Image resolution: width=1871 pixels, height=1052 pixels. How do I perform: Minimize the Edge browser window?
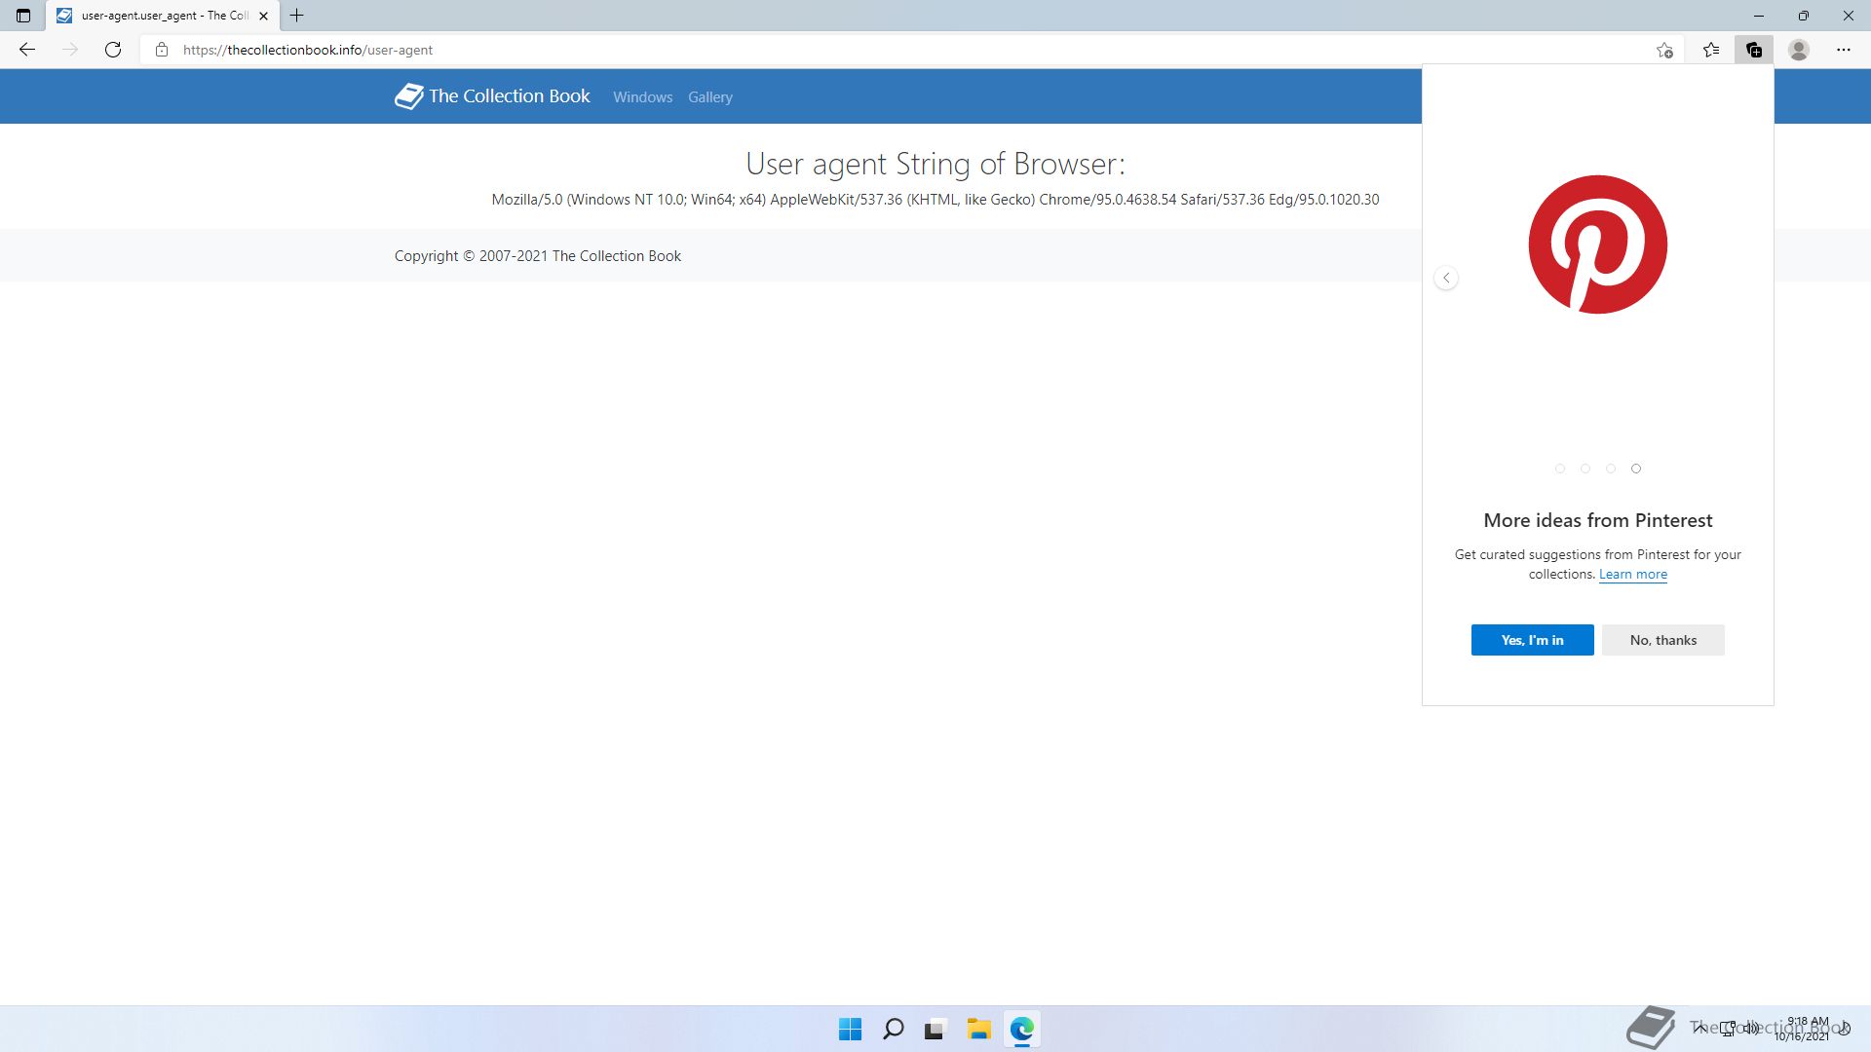1759,16
